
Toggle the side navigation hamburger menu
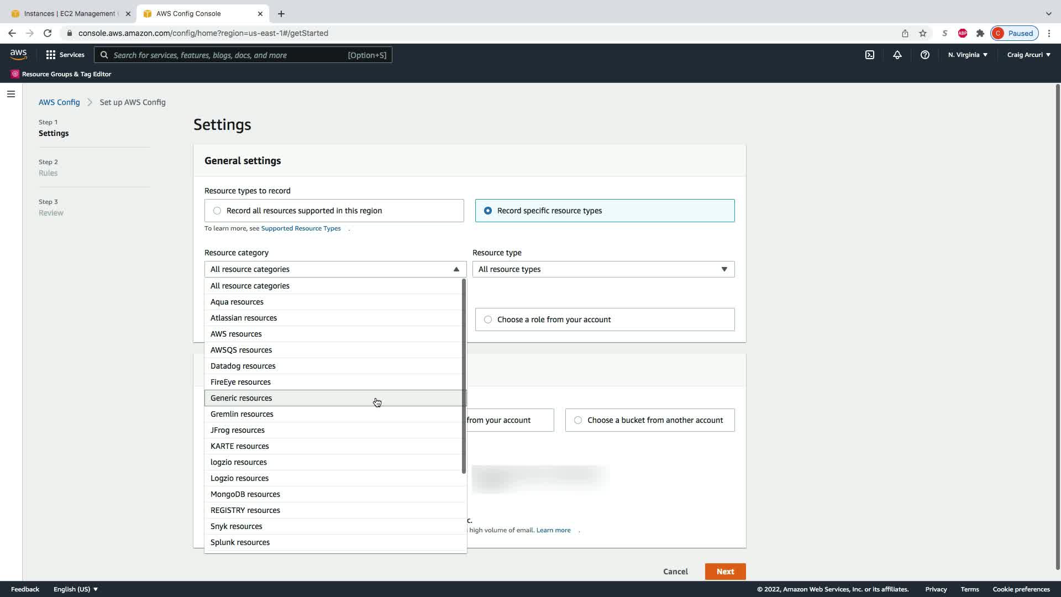pyautogui.click(x=10, y=94)
